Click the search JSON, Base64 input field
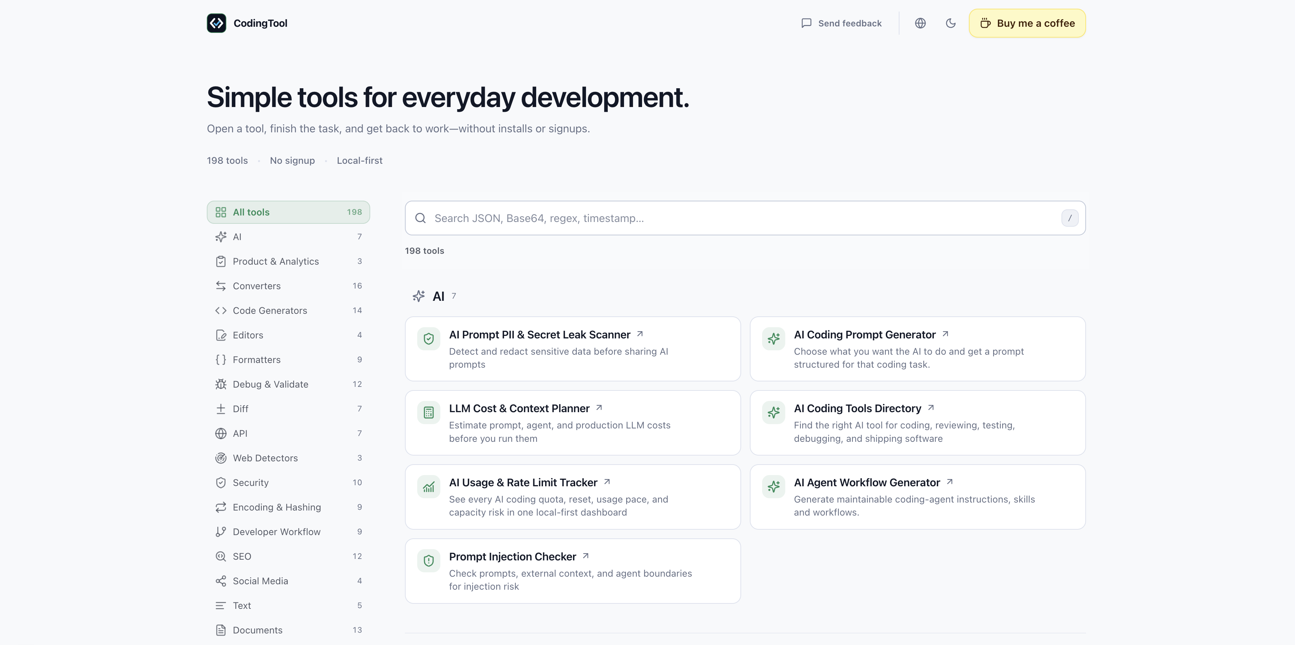 [745, 218]
